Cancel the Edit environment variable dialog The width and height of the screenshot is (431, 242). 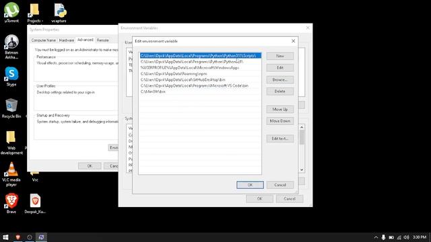pos(280,185)
